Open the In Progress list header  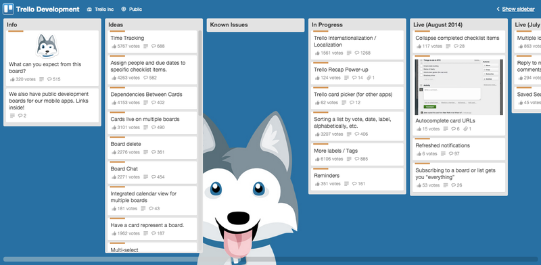(327, 25)
